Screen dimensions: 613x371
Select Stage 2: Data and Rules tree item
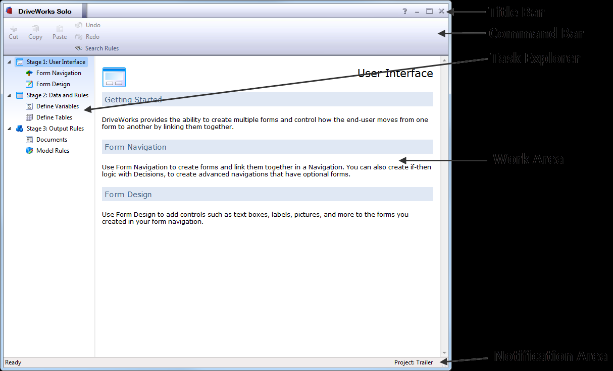point(57,95)
